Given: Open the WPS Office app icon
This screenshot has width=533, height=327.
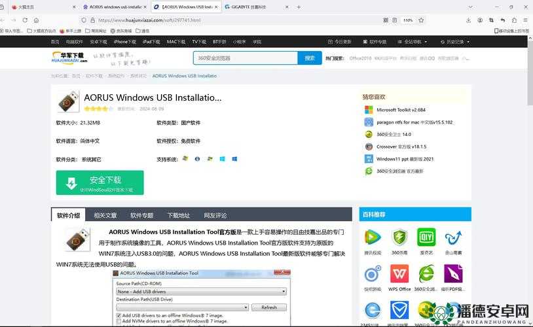Looking at the screenshot, I should coord(399,273).
